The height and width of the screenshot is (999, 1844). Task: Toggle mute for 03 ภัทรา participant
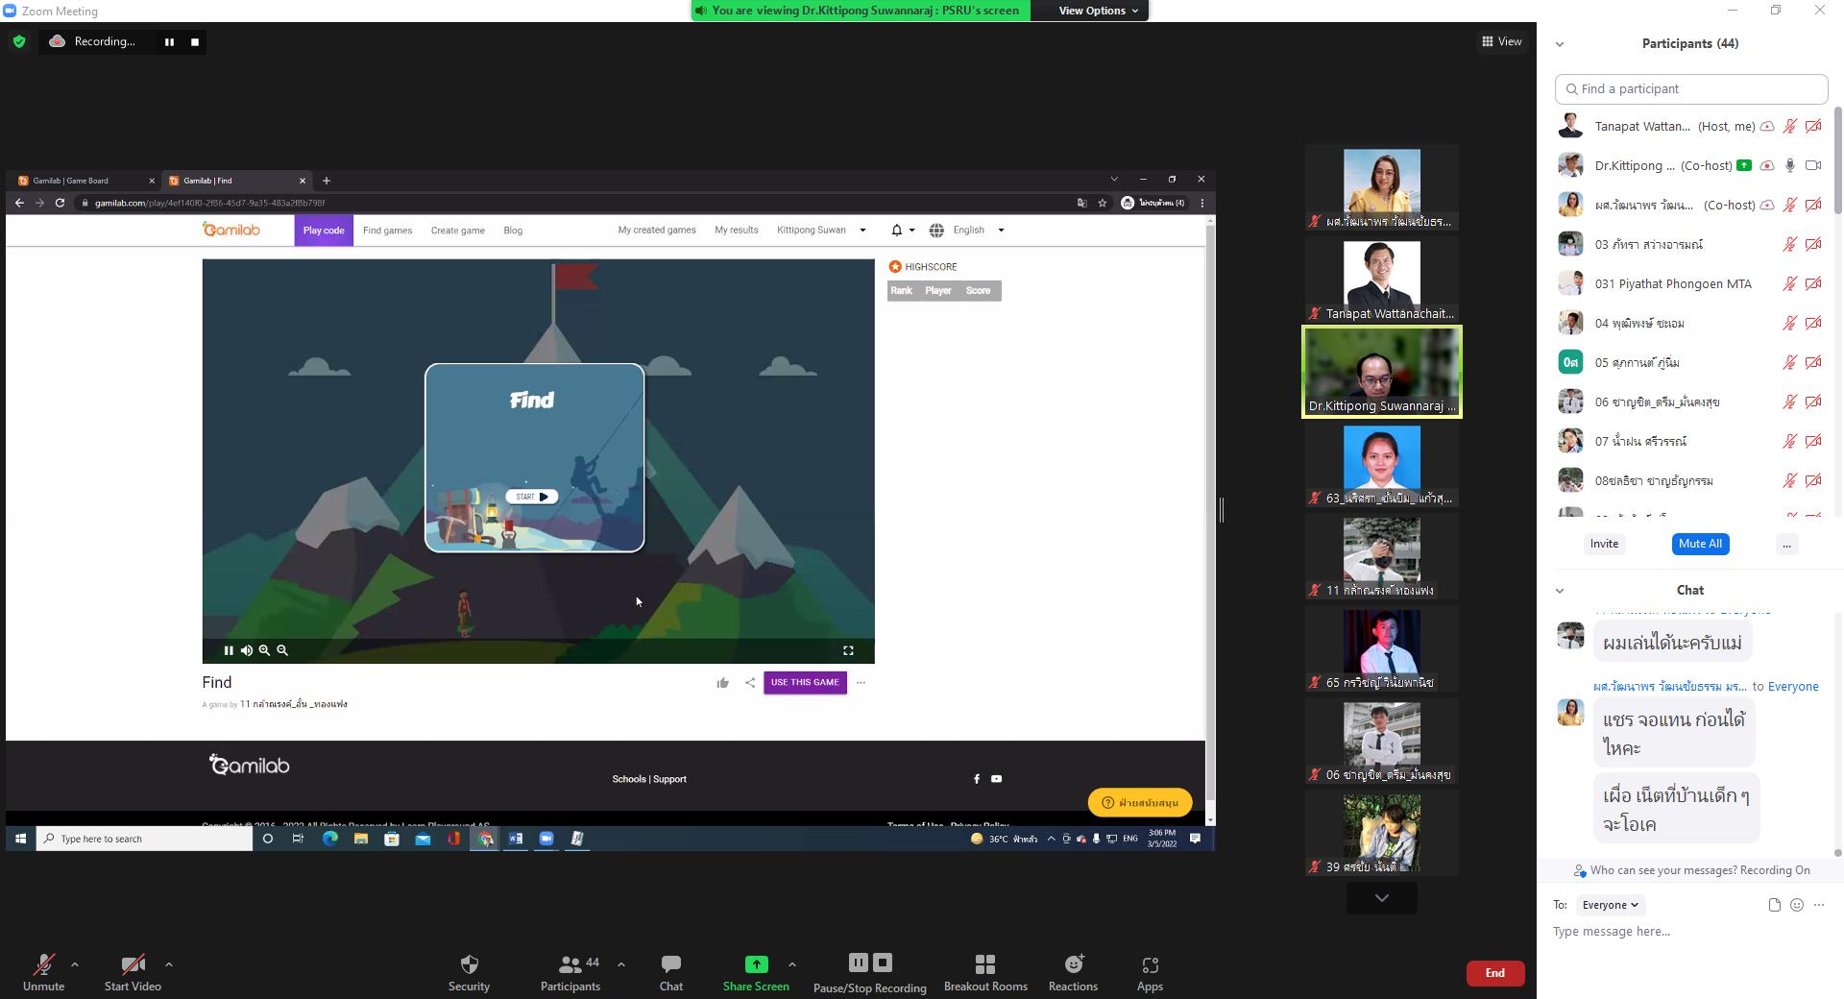[1789, 244]
